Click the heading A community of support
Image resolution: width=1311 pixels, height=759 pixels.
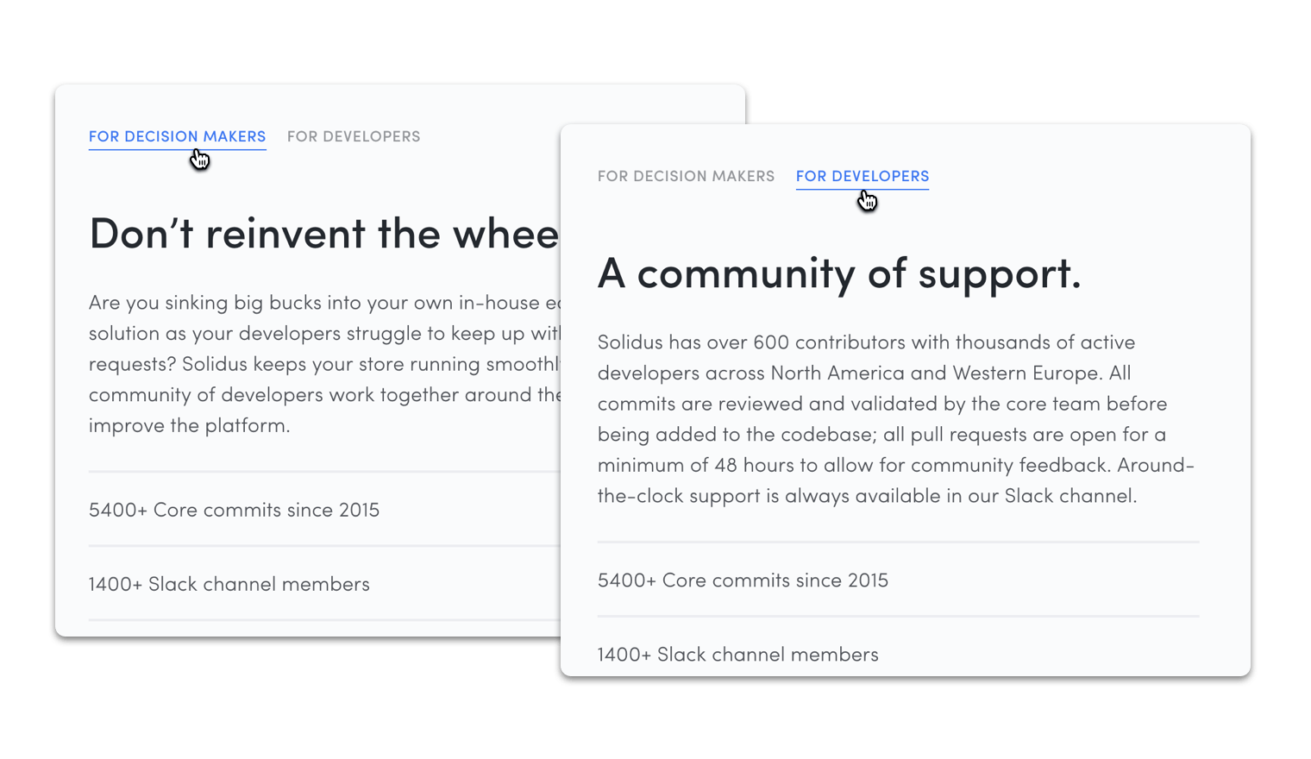click(x=839, y=273)
